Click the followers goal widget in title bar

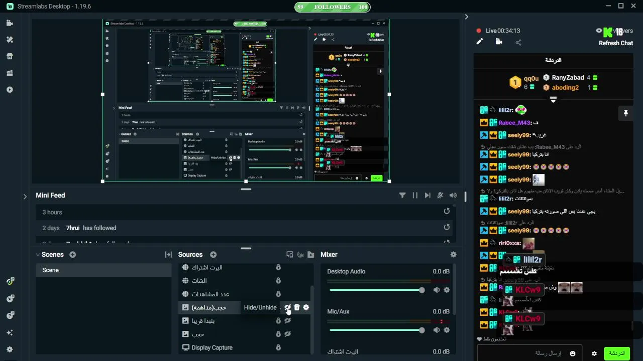pos(332,7)
